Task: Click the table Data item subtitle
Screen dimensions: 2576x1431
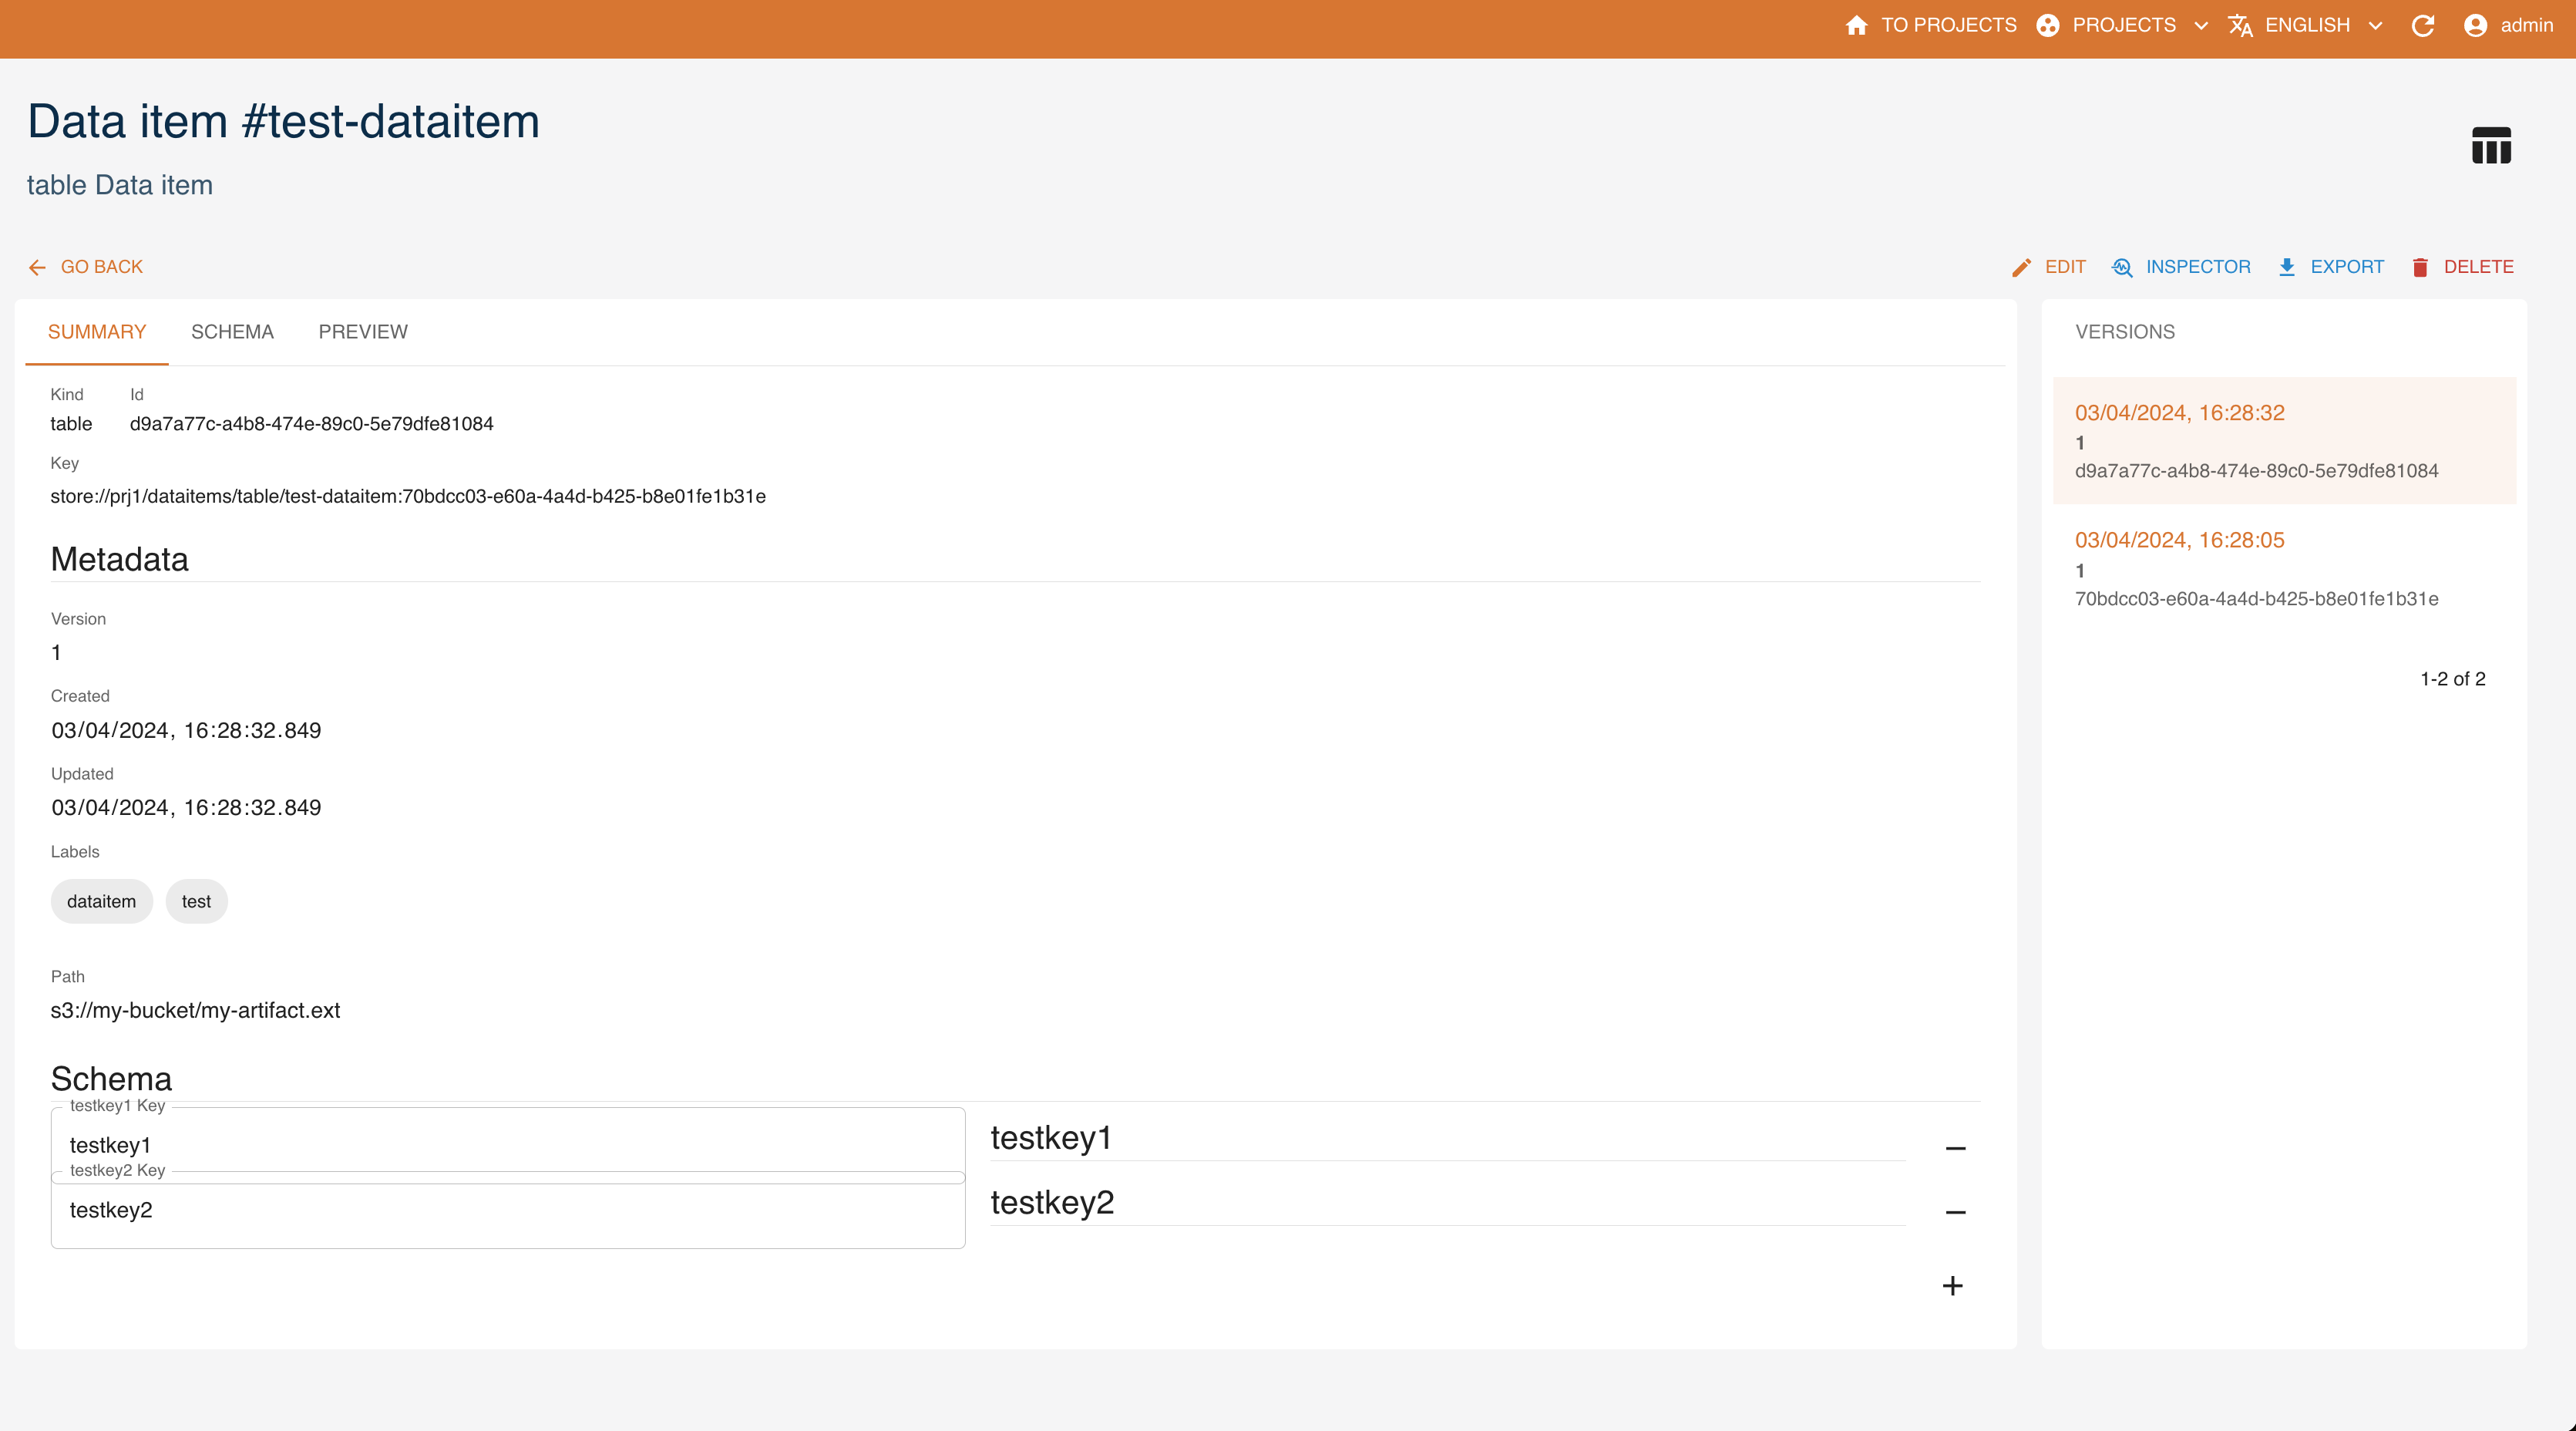Action: [119, 185]
